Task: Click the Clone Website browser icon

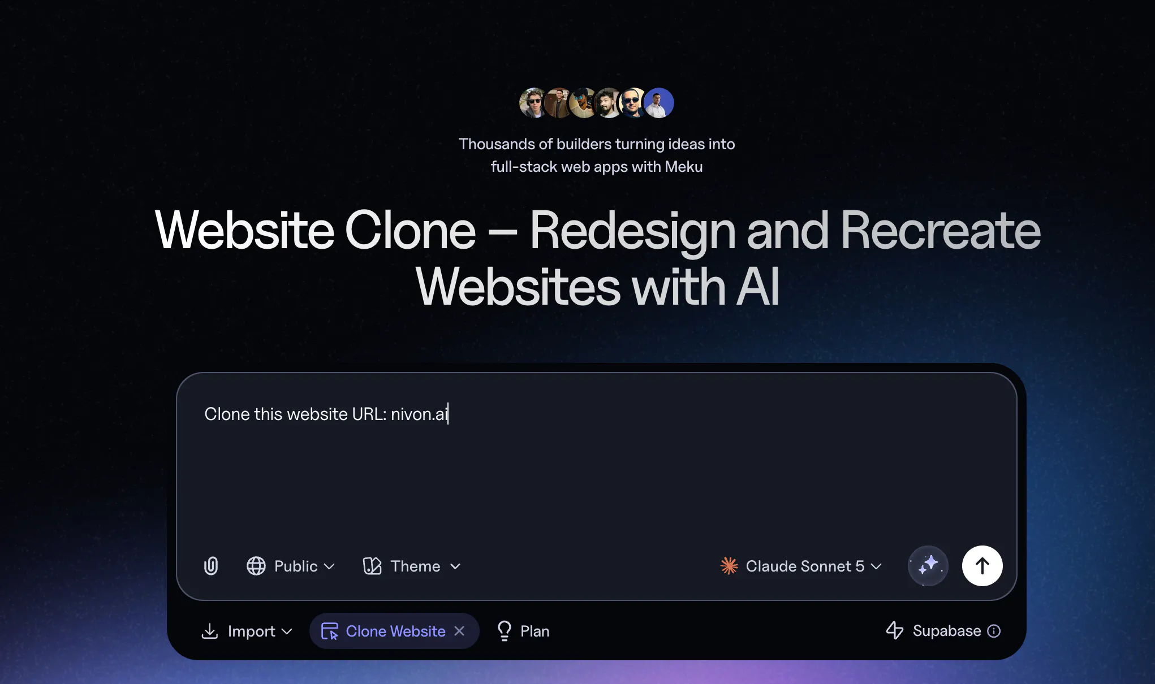Action: (330, 631)
